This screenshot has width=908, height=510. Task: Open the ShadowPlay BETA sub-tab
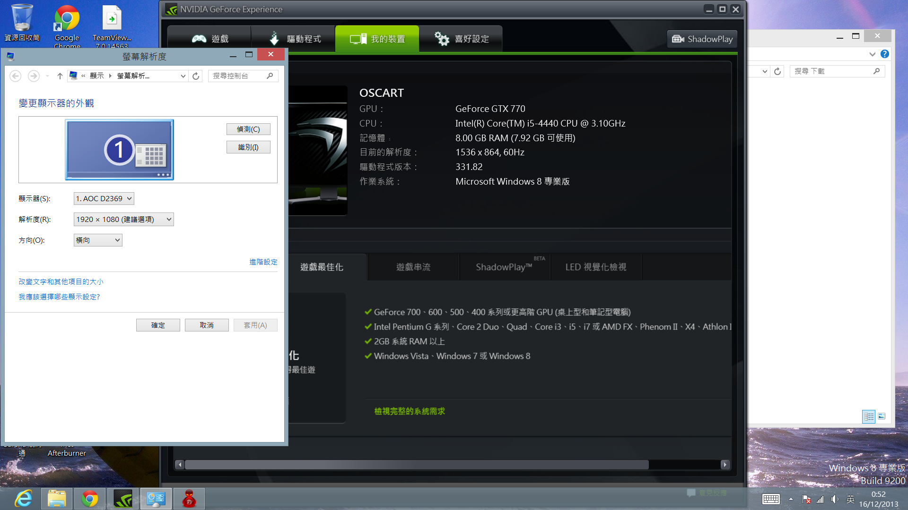tap(505, 267)
